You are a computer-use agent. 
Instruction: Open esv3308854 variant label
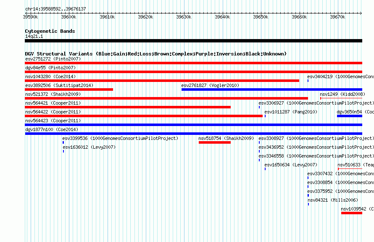(x=340, y=182)
